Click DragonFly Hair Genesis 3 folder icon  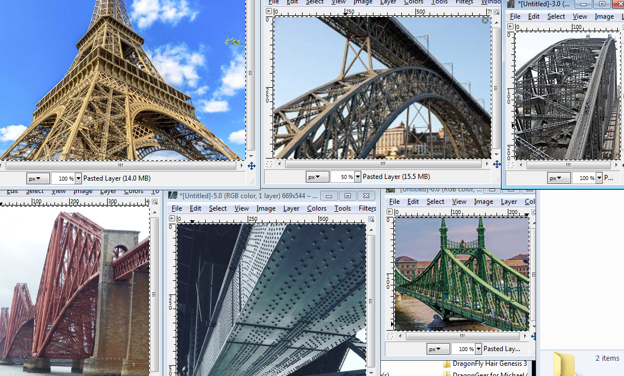click(447, 364)
